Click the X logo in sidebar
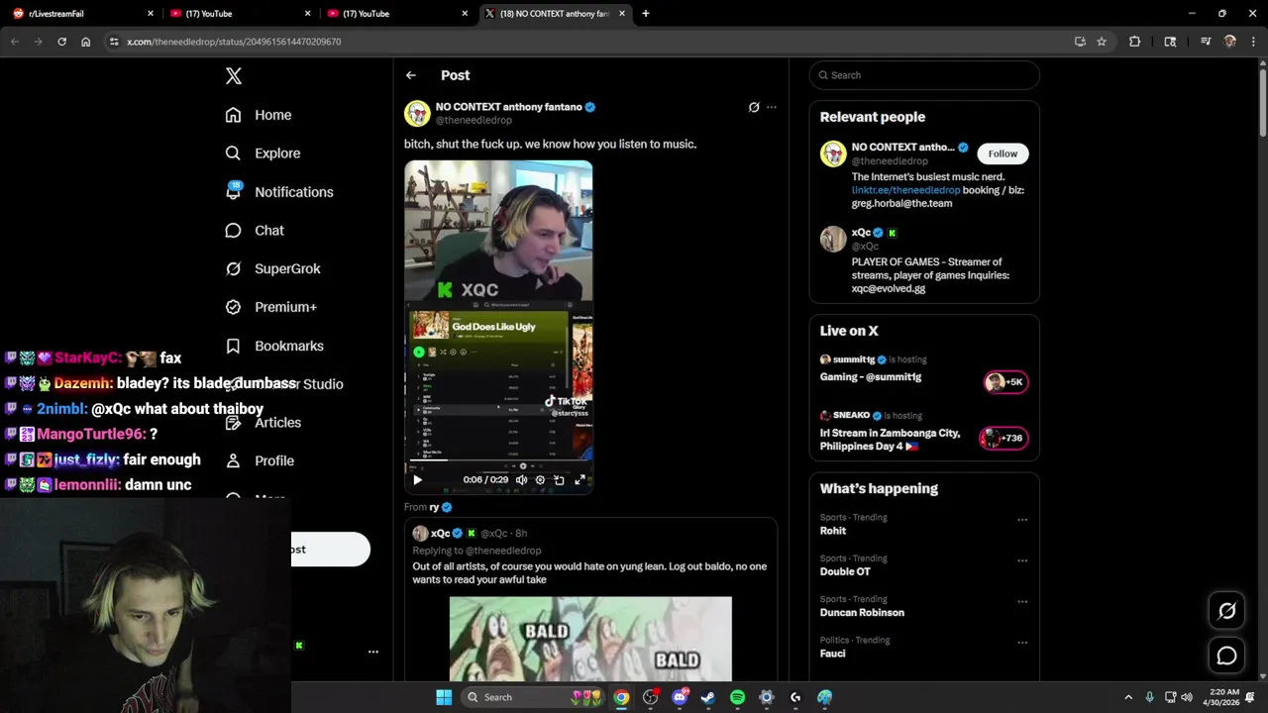The image size is (1268, 713). (233, 76)
